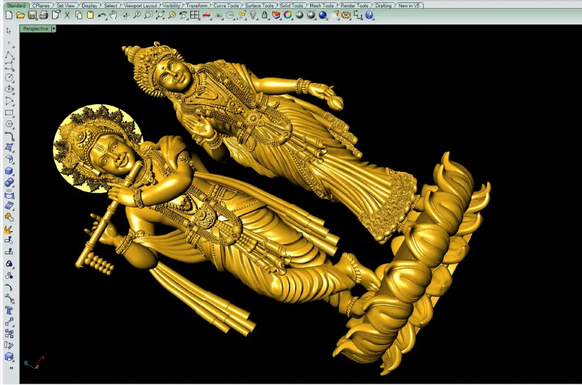
Task: Open the Help question mark icon
Action: click(x=370, y=15)
